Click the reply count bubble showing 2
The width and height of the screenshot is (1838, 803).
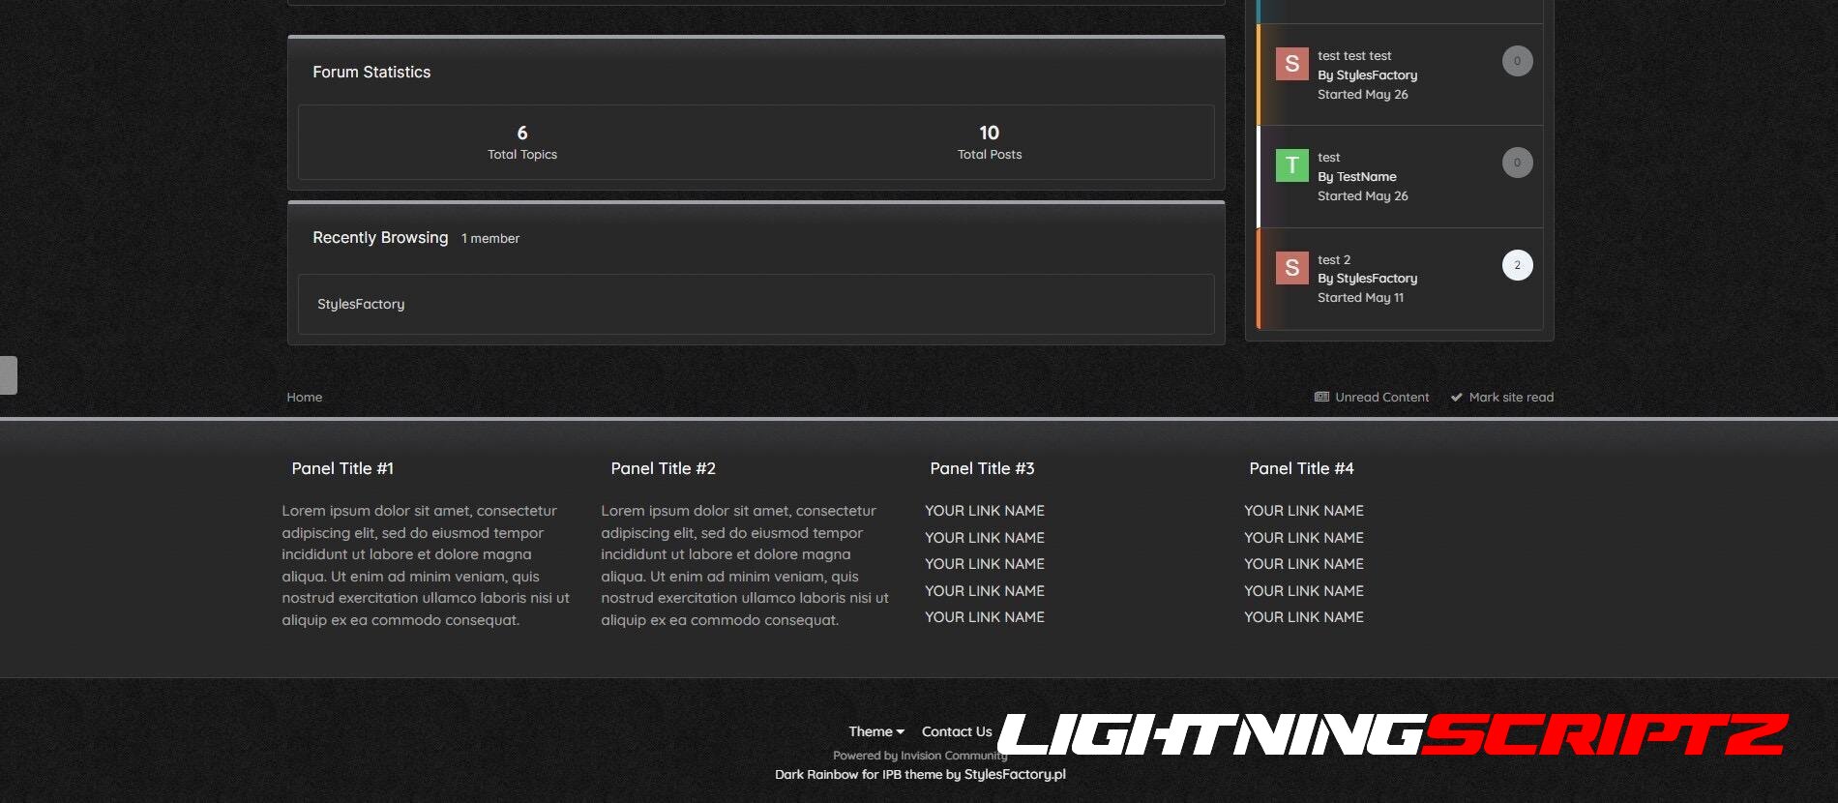tap(1517, 265)
